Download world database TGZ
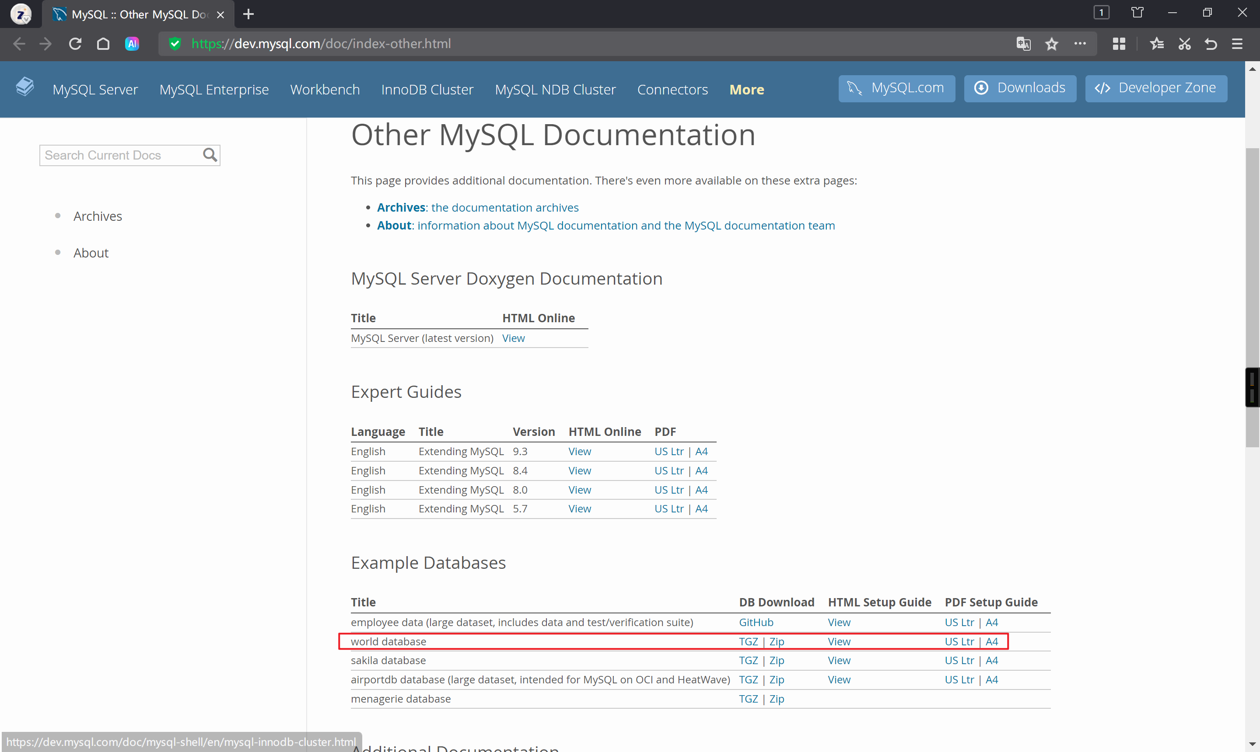The image size is (1260, 752). pos(749,641)
